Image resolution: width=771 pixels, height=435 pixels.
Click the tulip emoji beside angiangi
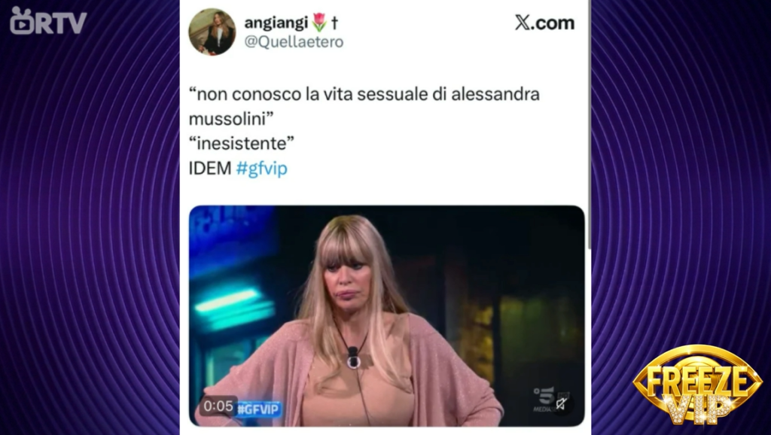coord(319,22)
